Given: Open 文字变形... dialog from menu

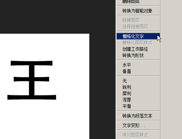Looking at the screenshot, I should tap(138, 125).
